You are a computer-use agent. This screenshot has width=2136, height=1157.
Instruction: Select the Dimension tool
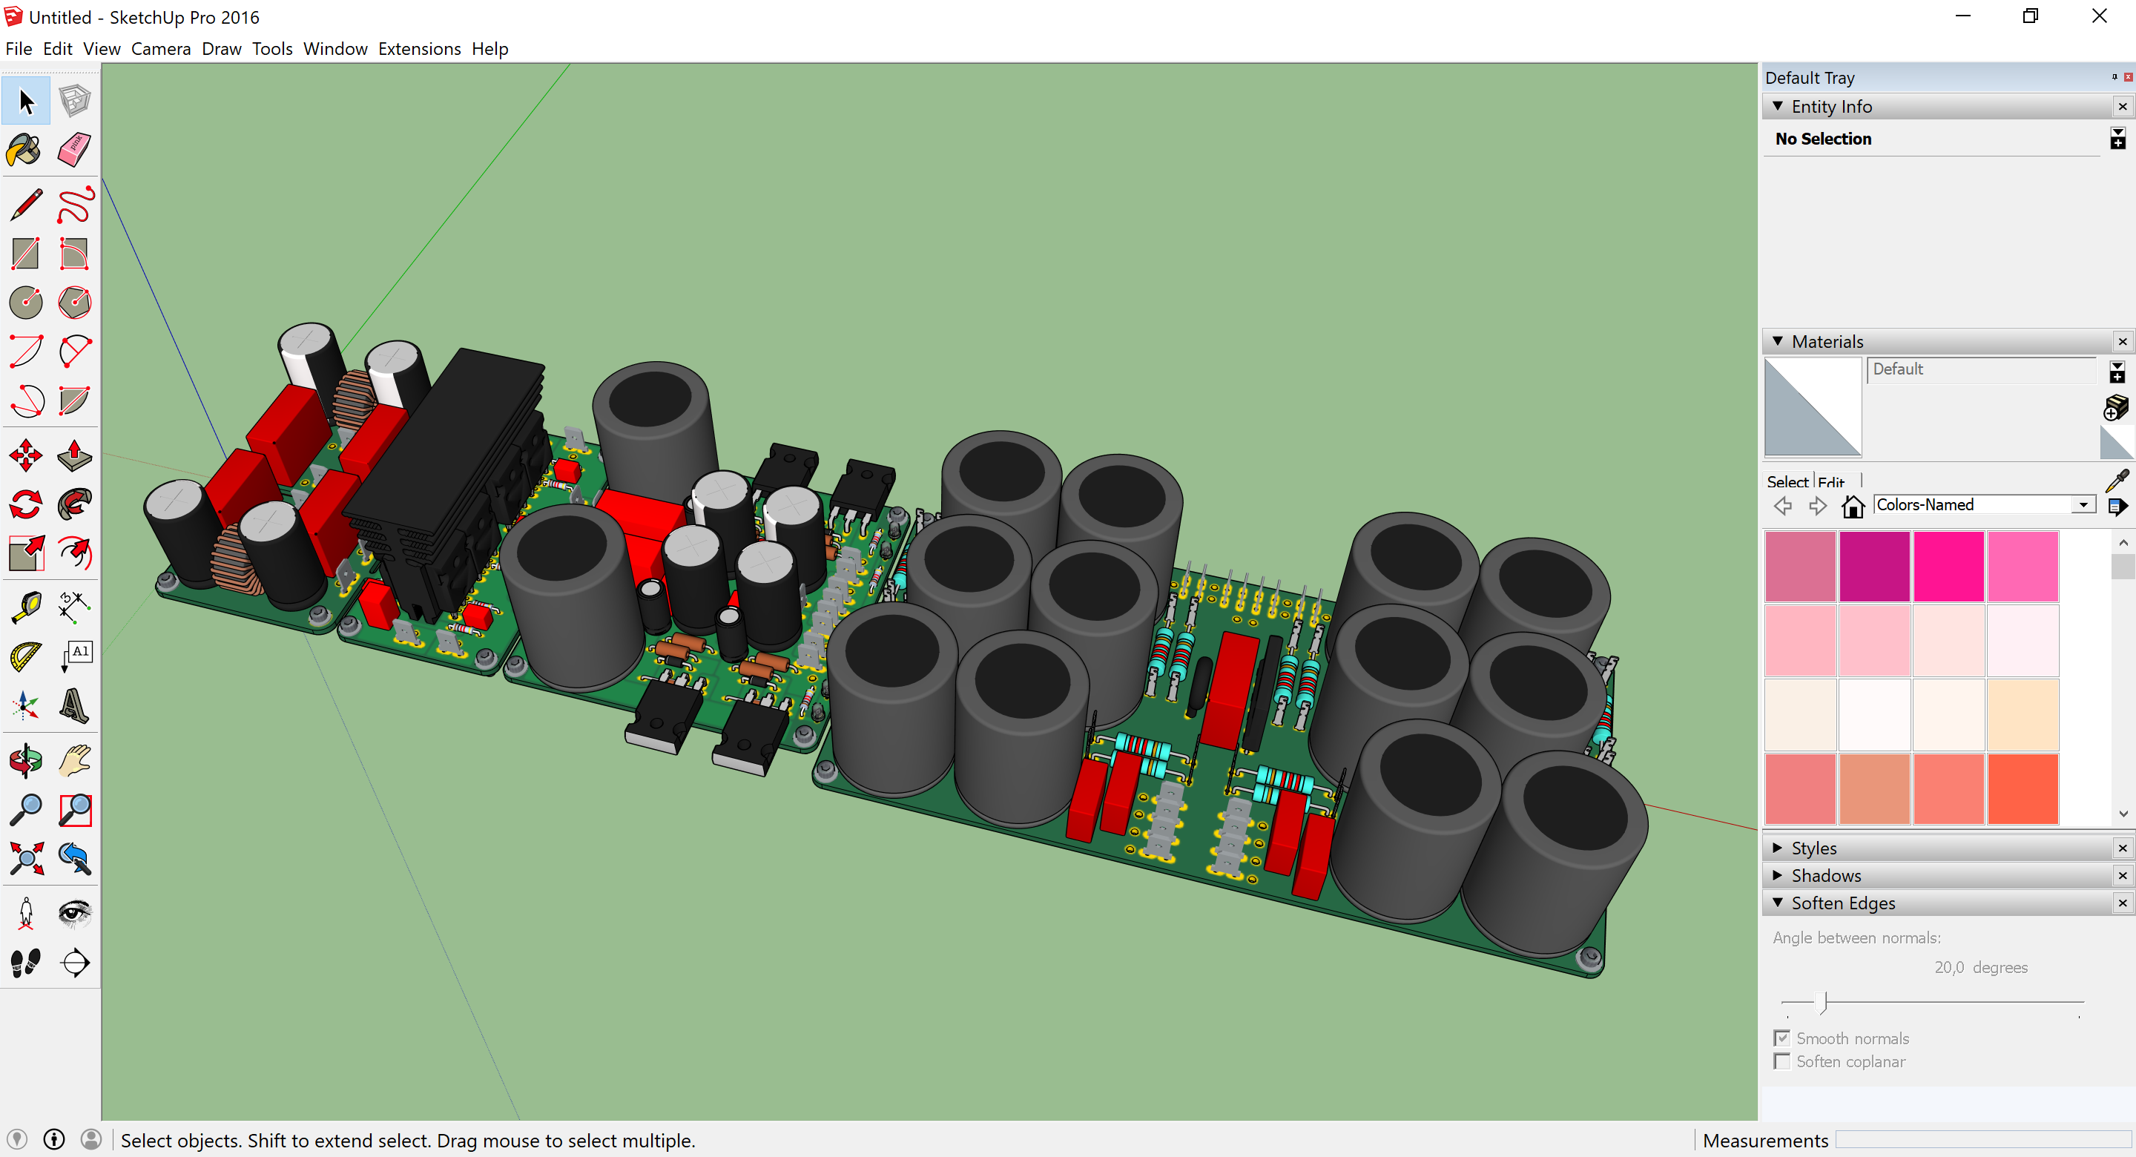point(75,607)
